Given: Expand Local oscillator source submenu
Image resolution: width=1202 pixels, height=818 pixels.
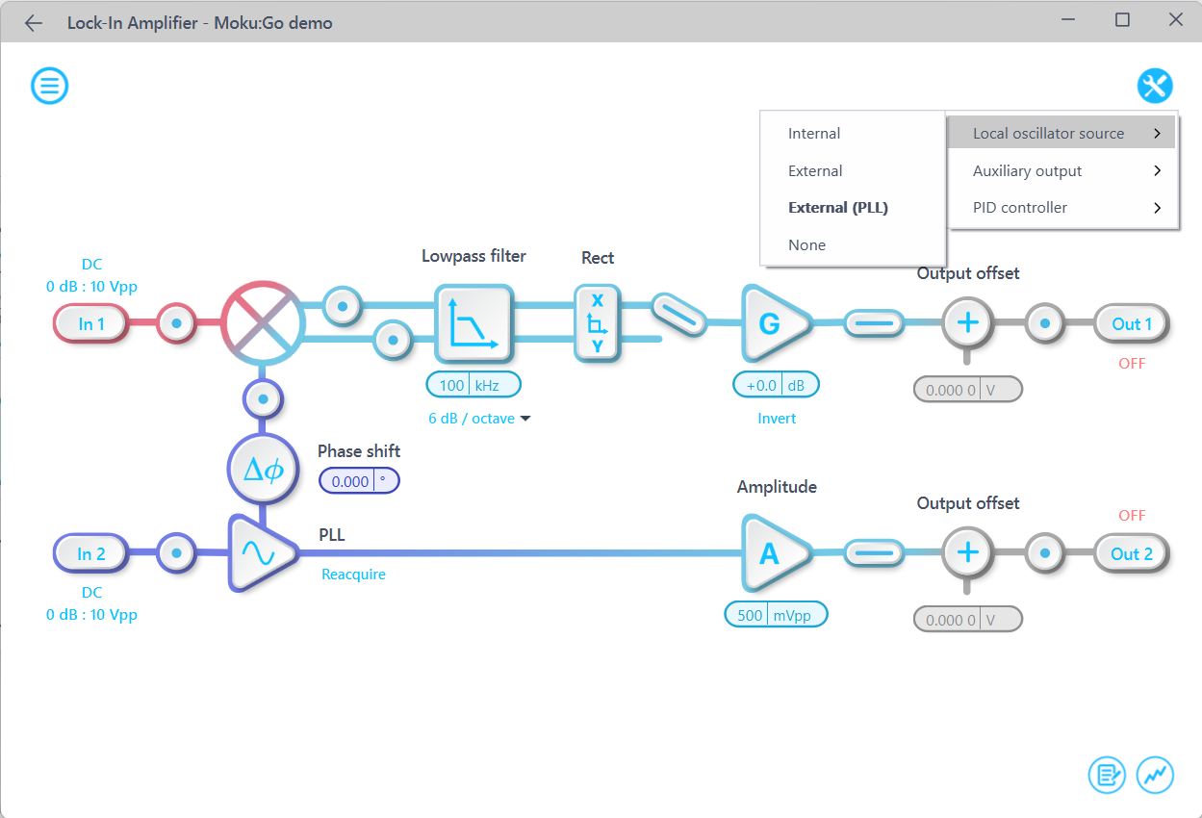Looking at the screenshot, I should [1062, 134].
